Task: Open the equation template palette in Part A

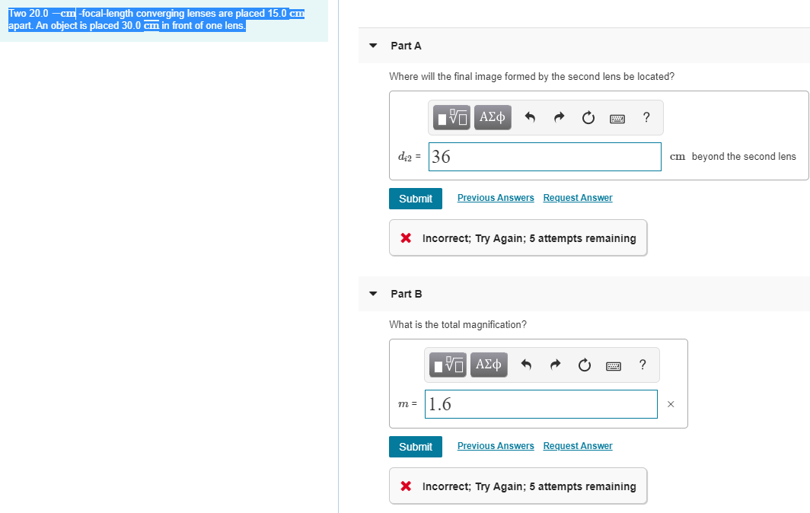Action: click(451, 117)
